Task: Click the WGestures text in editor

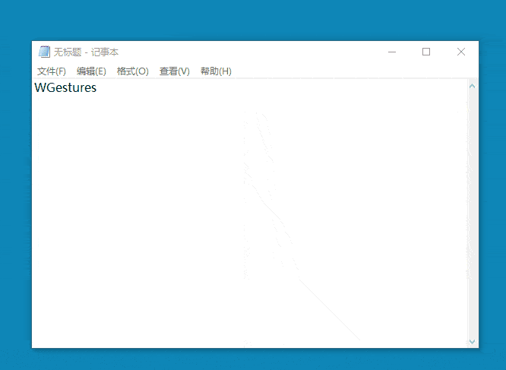Action: point(65,87)
